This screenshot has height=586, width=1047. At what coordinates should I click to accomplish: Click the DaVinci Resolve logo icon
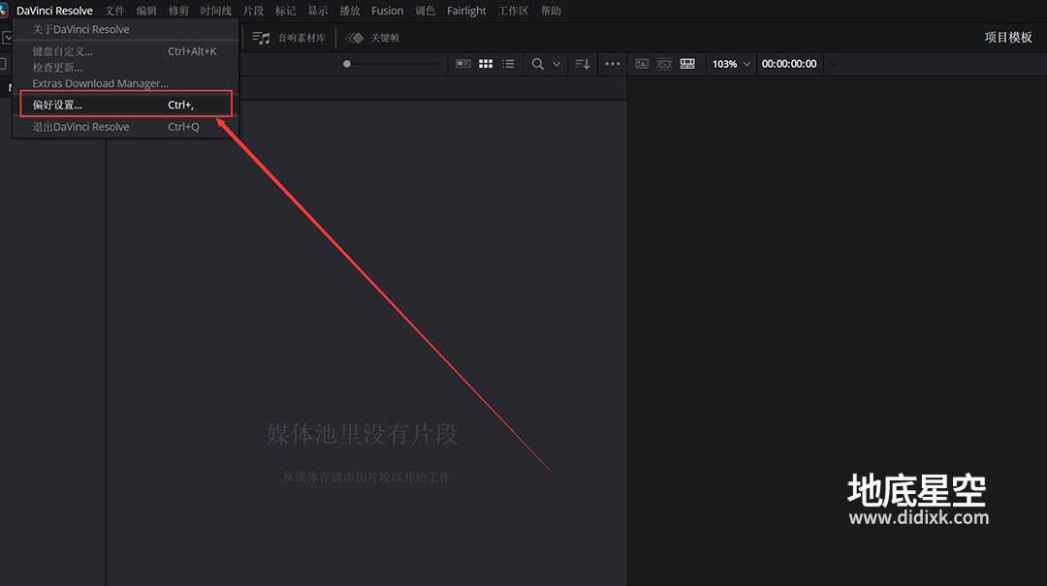4,11
